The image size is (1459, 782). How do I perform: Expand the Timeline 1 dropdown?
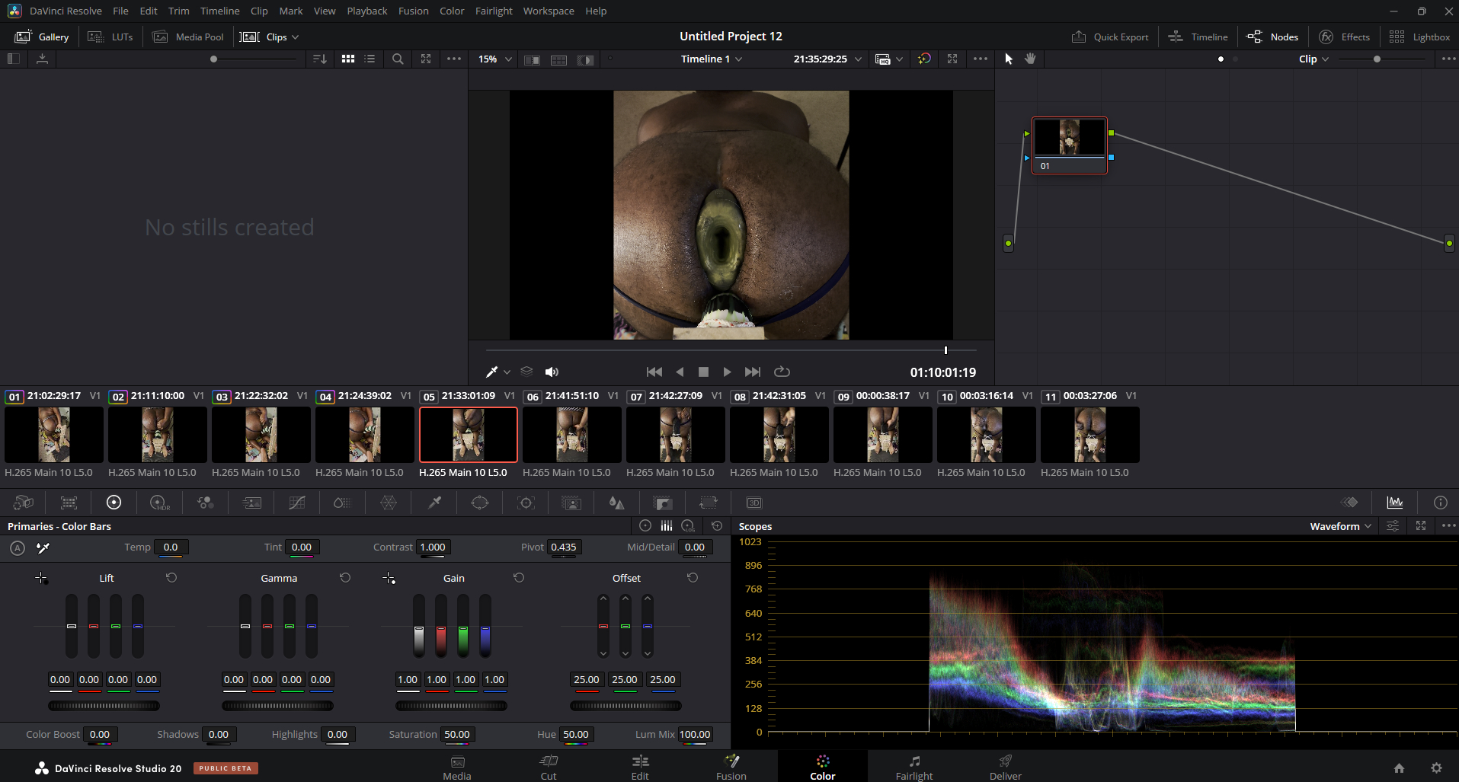click(711, 59)
